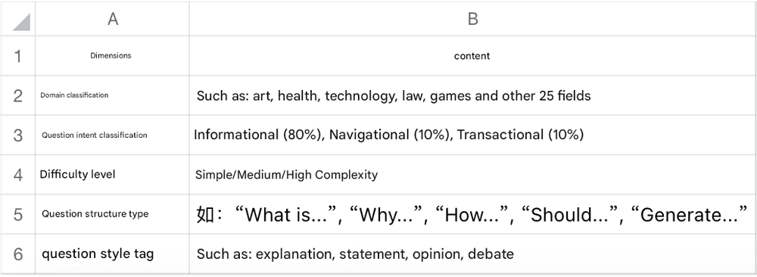Select row 3 header
The width and height of the screenshot is (757, 277).
18,135
